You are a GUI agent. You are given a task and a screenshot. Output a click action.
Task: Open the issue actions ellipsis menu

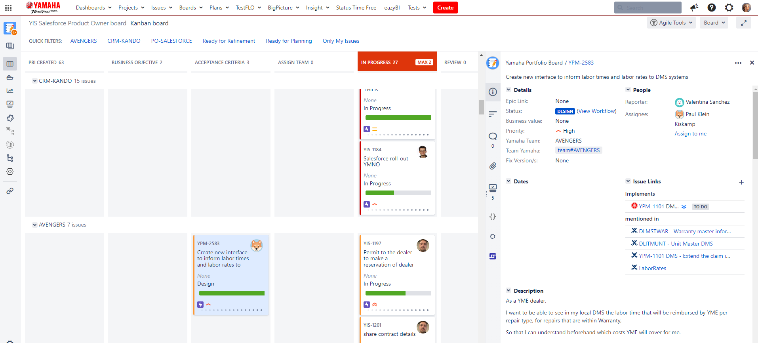[x=738, y=63]
